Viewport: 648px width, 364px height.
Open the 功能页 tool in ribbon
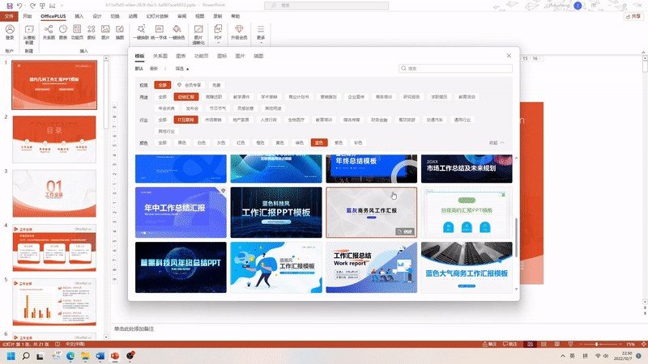pos(77,32)
